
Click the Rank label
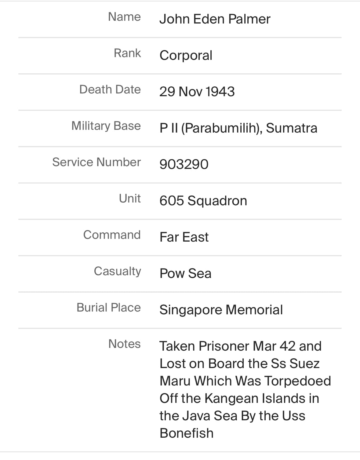(x=127, y=53)
